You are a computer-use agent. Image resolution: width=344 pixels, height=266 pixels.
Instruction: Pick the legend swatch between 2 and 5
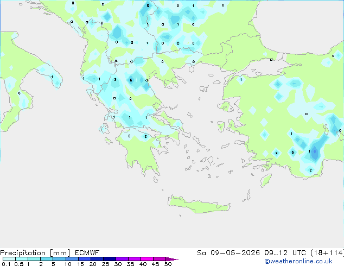point(47,259)
